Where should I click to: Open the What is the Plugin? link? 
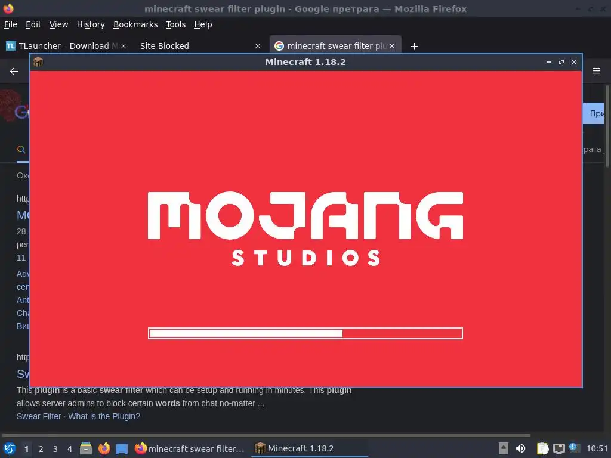(x=104, y=416)
